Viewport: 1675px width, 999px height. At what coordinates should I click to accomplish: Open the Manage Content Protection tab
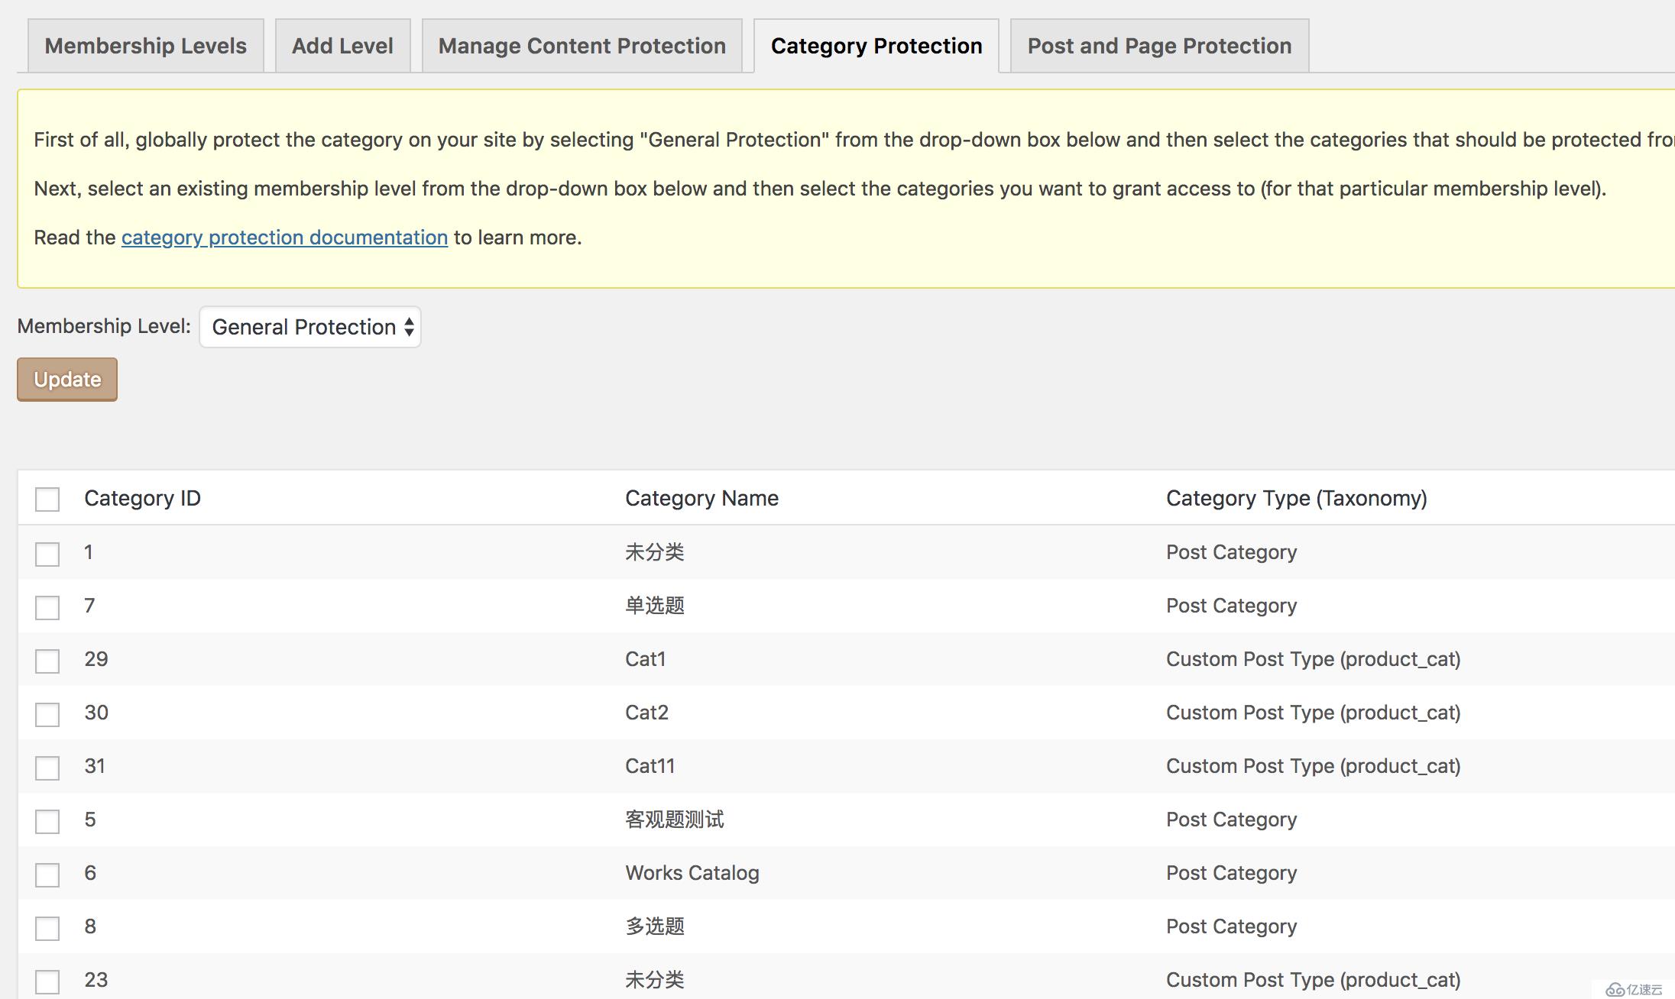pos(582,47)
